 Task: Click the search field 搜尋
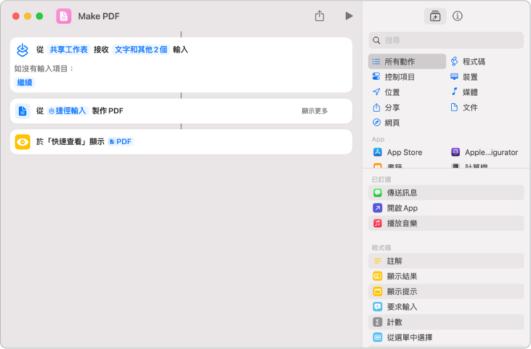pyautogui.click(x=446, y=40)
